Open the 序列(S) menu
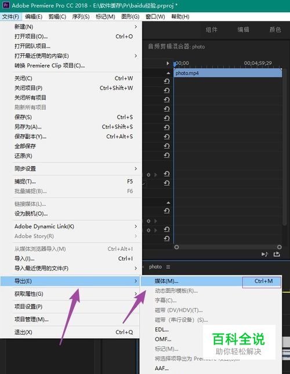The width and height of the screenshot is (290, 374). [81, 17]
